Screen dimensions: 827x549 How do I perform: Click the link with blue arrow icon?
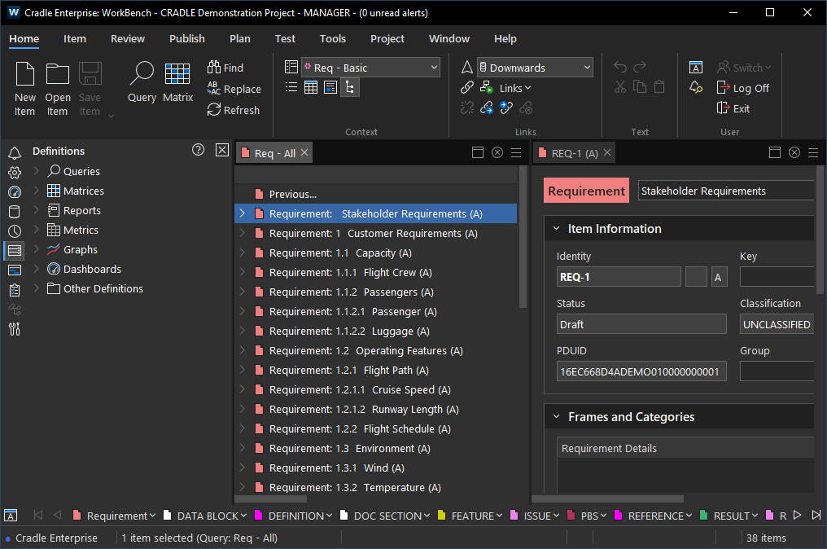click(x=486, y=108)
